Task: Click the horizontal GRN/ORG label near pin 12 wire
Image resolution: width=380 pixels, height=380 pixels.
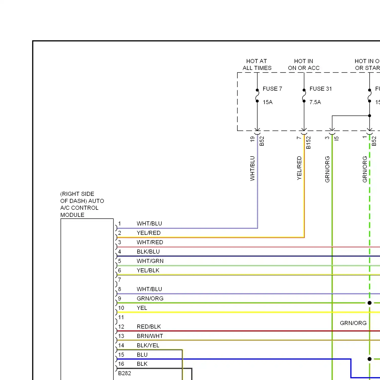Action: 353,323
